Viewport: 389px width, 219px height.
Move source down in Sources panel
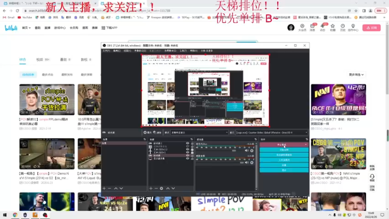click(173, 188)
